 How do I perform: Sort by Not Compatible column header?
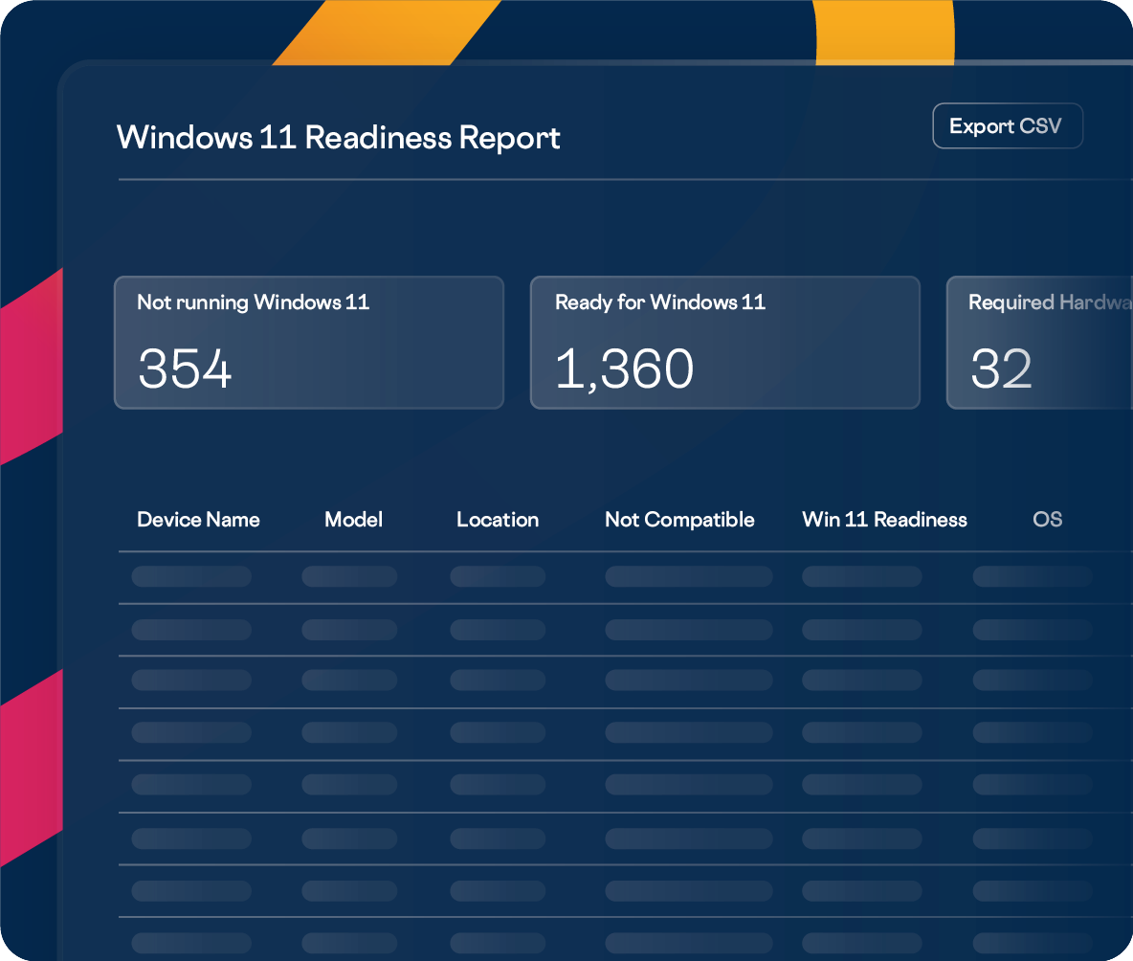coord(679,520)
